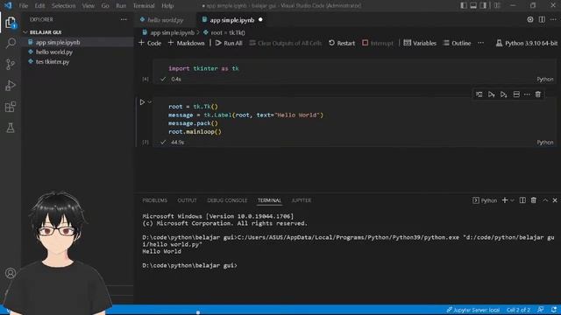This screenshot has width=561, height=315.
Task: Open the Selection menu
Action: (63, 6)
